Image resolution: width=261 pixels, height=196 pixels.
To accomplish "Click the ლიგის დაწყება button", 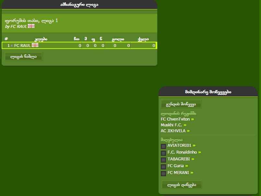I will [x=182, y=185].
